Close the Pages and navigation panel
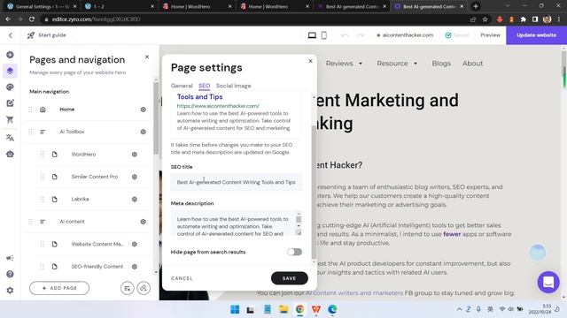Viewport: 567px width, 318px height. 147,57
